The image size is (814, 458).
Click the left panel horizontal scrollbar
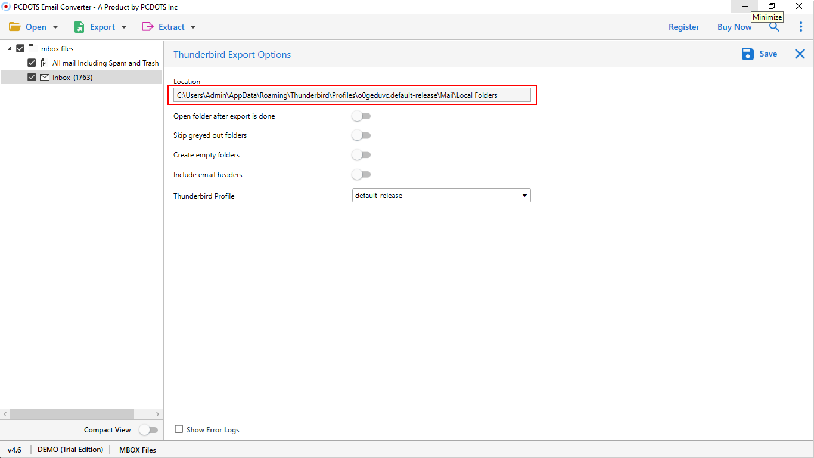point(72,414)
